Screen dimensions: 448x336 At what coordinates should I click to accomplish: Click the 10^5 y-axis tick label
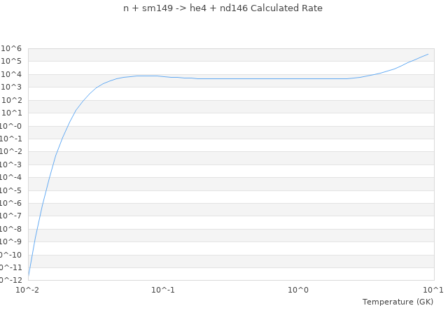(x=12, y=62)
